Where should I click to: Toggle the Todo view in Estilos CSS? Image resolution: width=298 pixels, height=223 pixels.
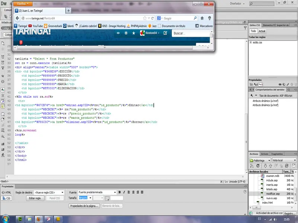tap(253, 31)
